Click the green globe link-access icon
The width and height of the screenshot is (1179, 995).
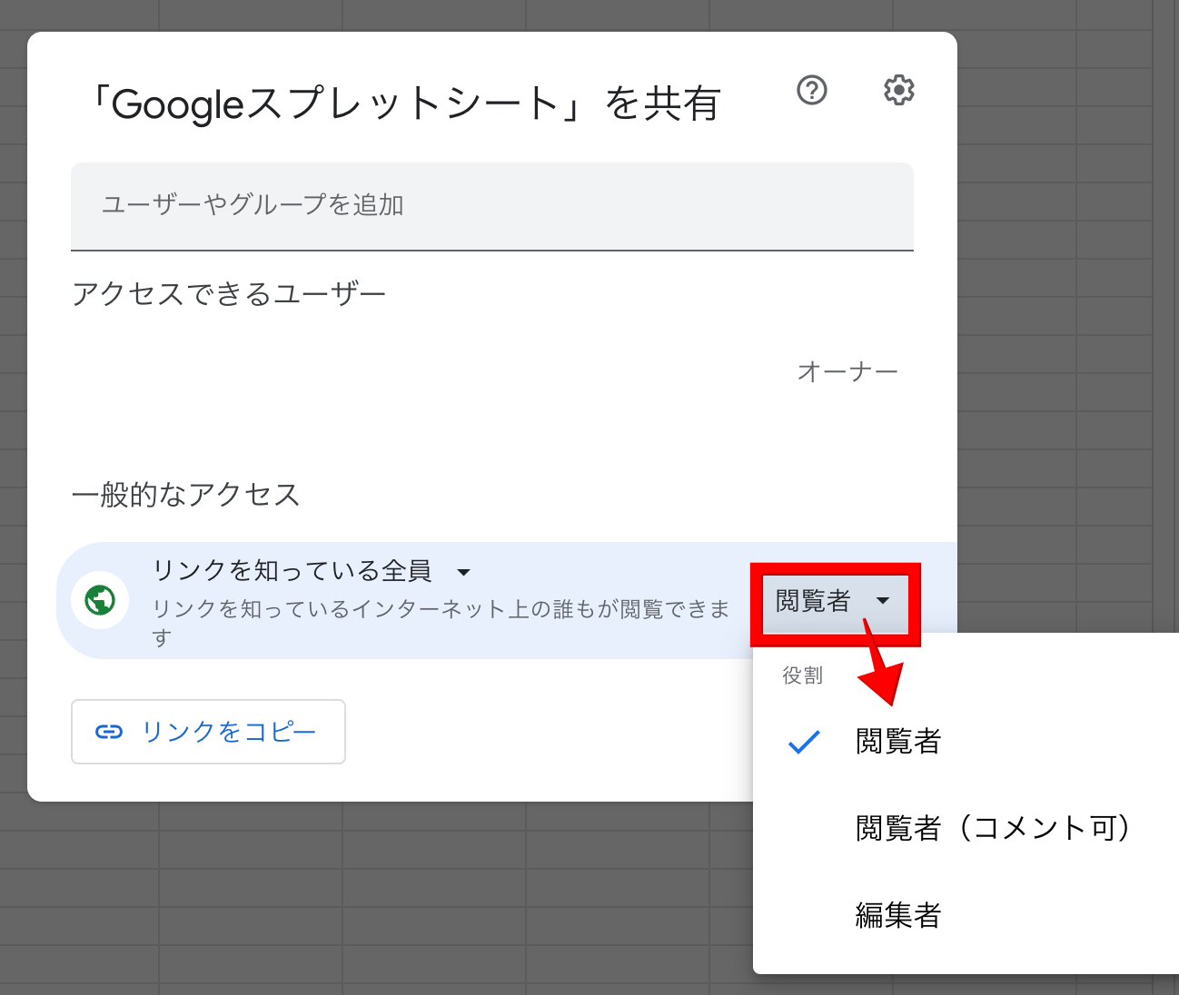100,600
